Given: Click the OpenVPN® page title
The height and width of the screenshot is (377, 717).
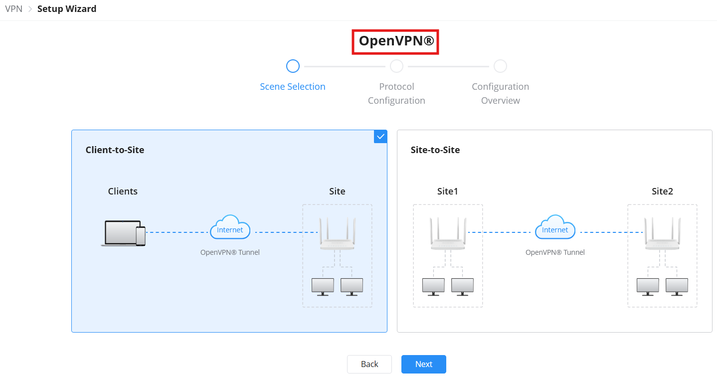Looking at the screenshot, I should click(396, 41).
